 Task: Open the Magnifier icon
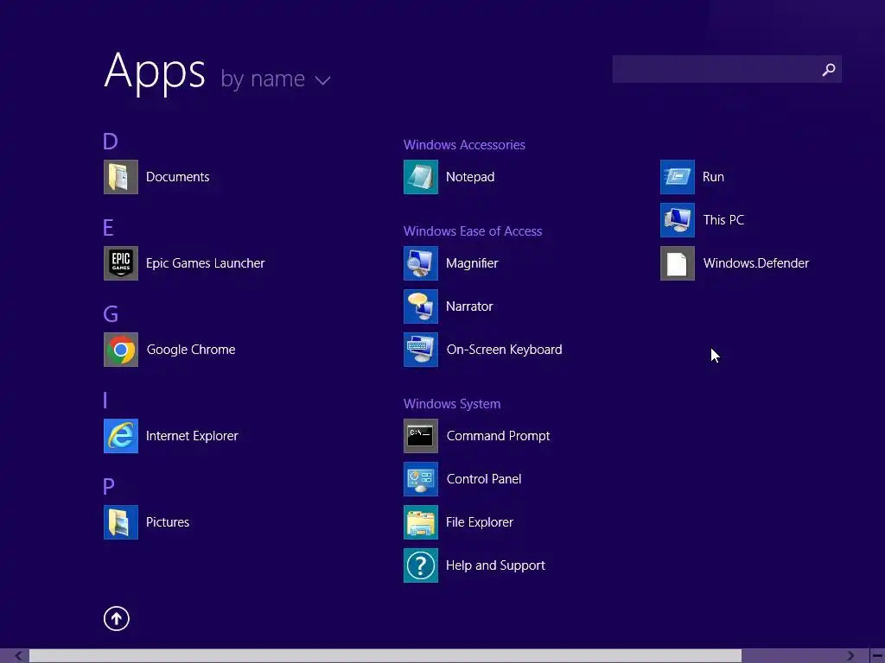point(421,263)
